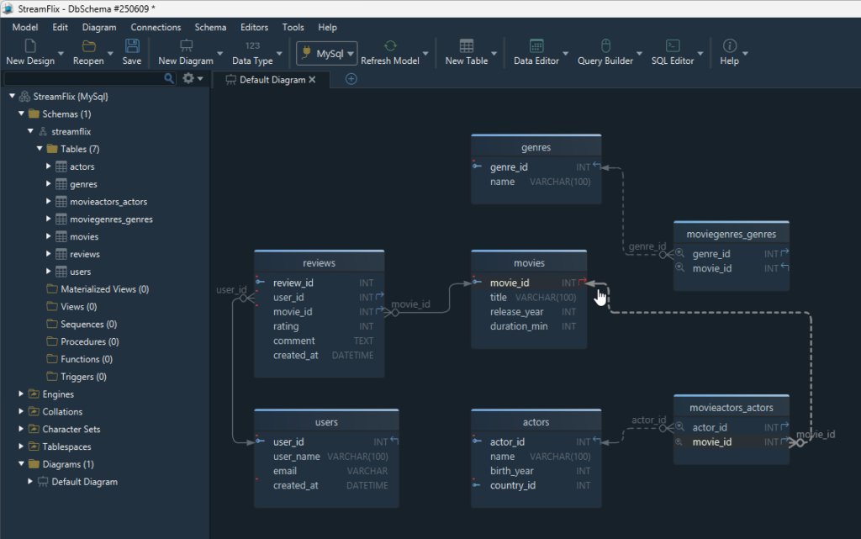Open the New Diagram tool

[186, 46]
